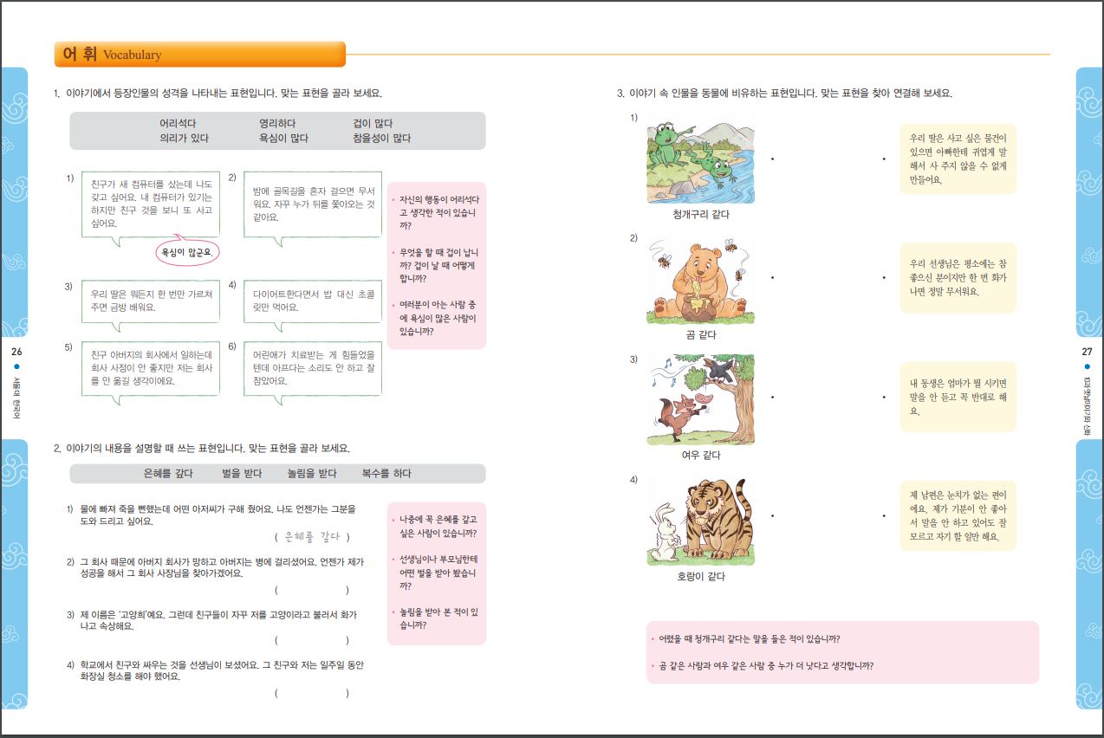Click the tiger and rabbit picture
The width and height of the screenshot is (1104, 738).
point(700,521)
